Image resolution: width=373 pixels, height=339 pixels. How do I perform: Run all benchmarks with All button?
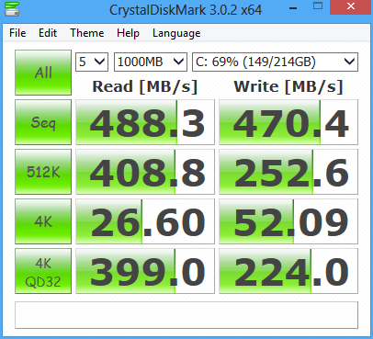pyautogui.click(x=43, y=73)
